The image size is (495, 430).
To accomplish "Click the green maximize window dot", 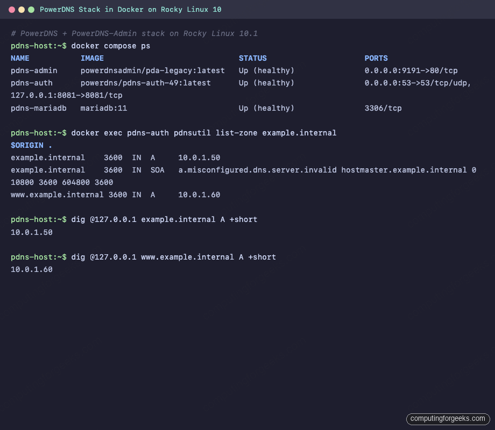I will 31,10.
